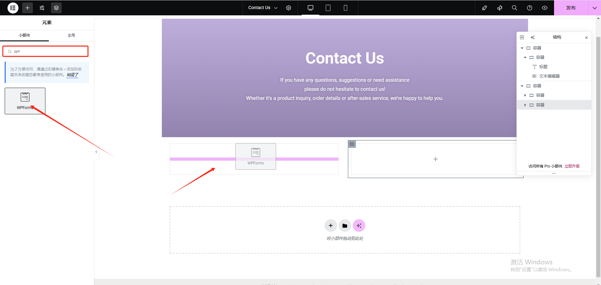
Task: Switch to tablet preview mode
Action: (x=328, y=8)
